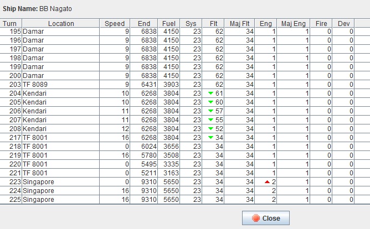The height and width of the screenshot is (229, 370).
Task: Click Fuel value 3656 in turn 218 row
Action: (x=169, y=146)
